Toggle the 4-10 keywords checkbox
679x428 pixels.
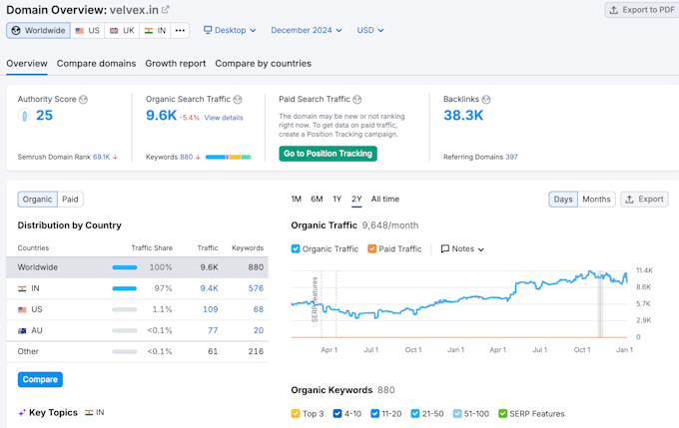tap(338, 414)
